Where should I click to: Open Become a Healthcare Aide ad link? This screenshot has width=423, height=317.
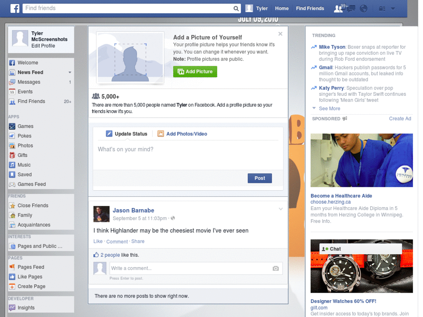pos(341,196)
